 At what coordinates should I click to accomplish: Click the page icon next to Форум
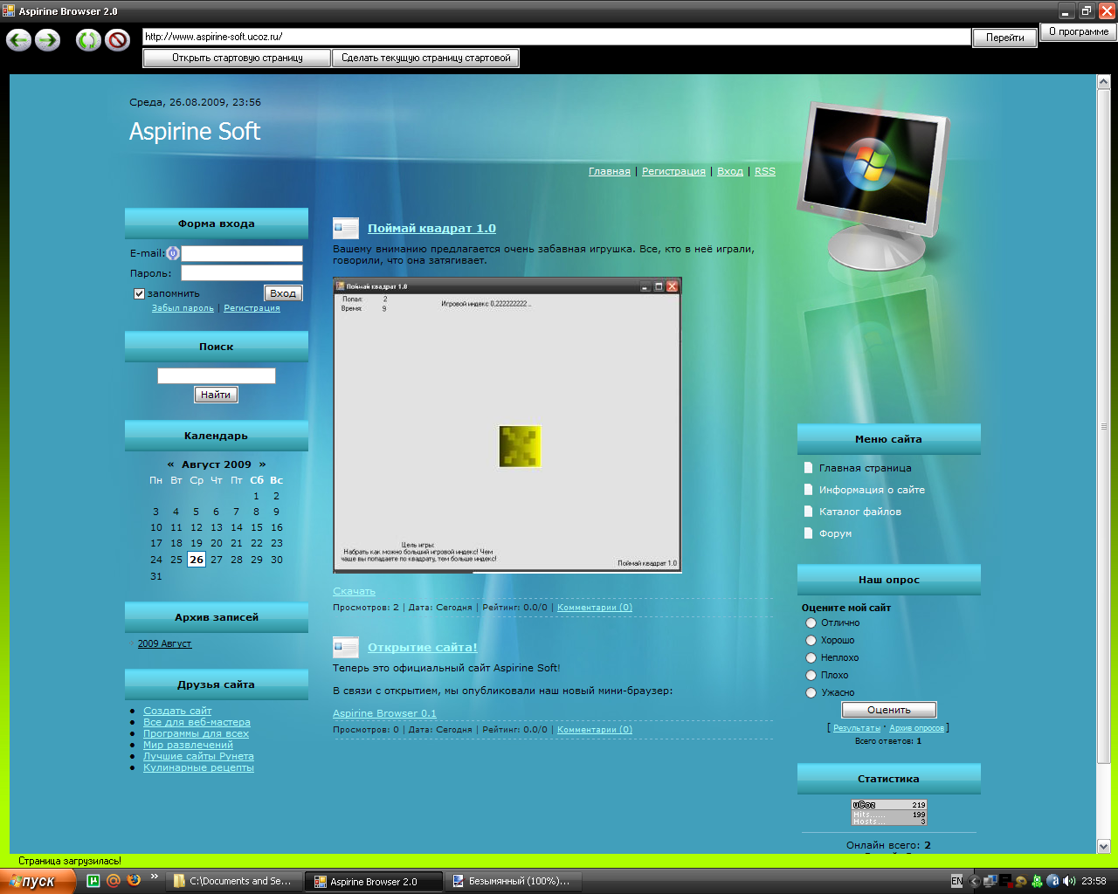808,533
